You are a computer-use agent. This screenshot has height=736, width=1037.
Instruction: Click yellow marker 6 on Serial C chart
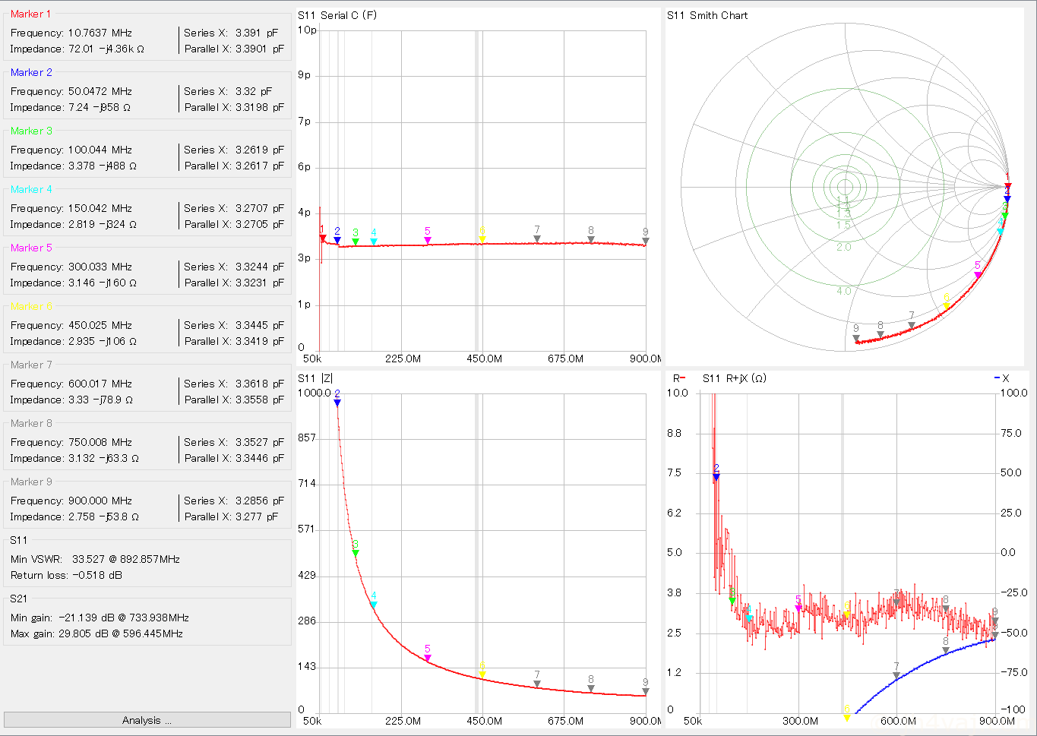482,239
